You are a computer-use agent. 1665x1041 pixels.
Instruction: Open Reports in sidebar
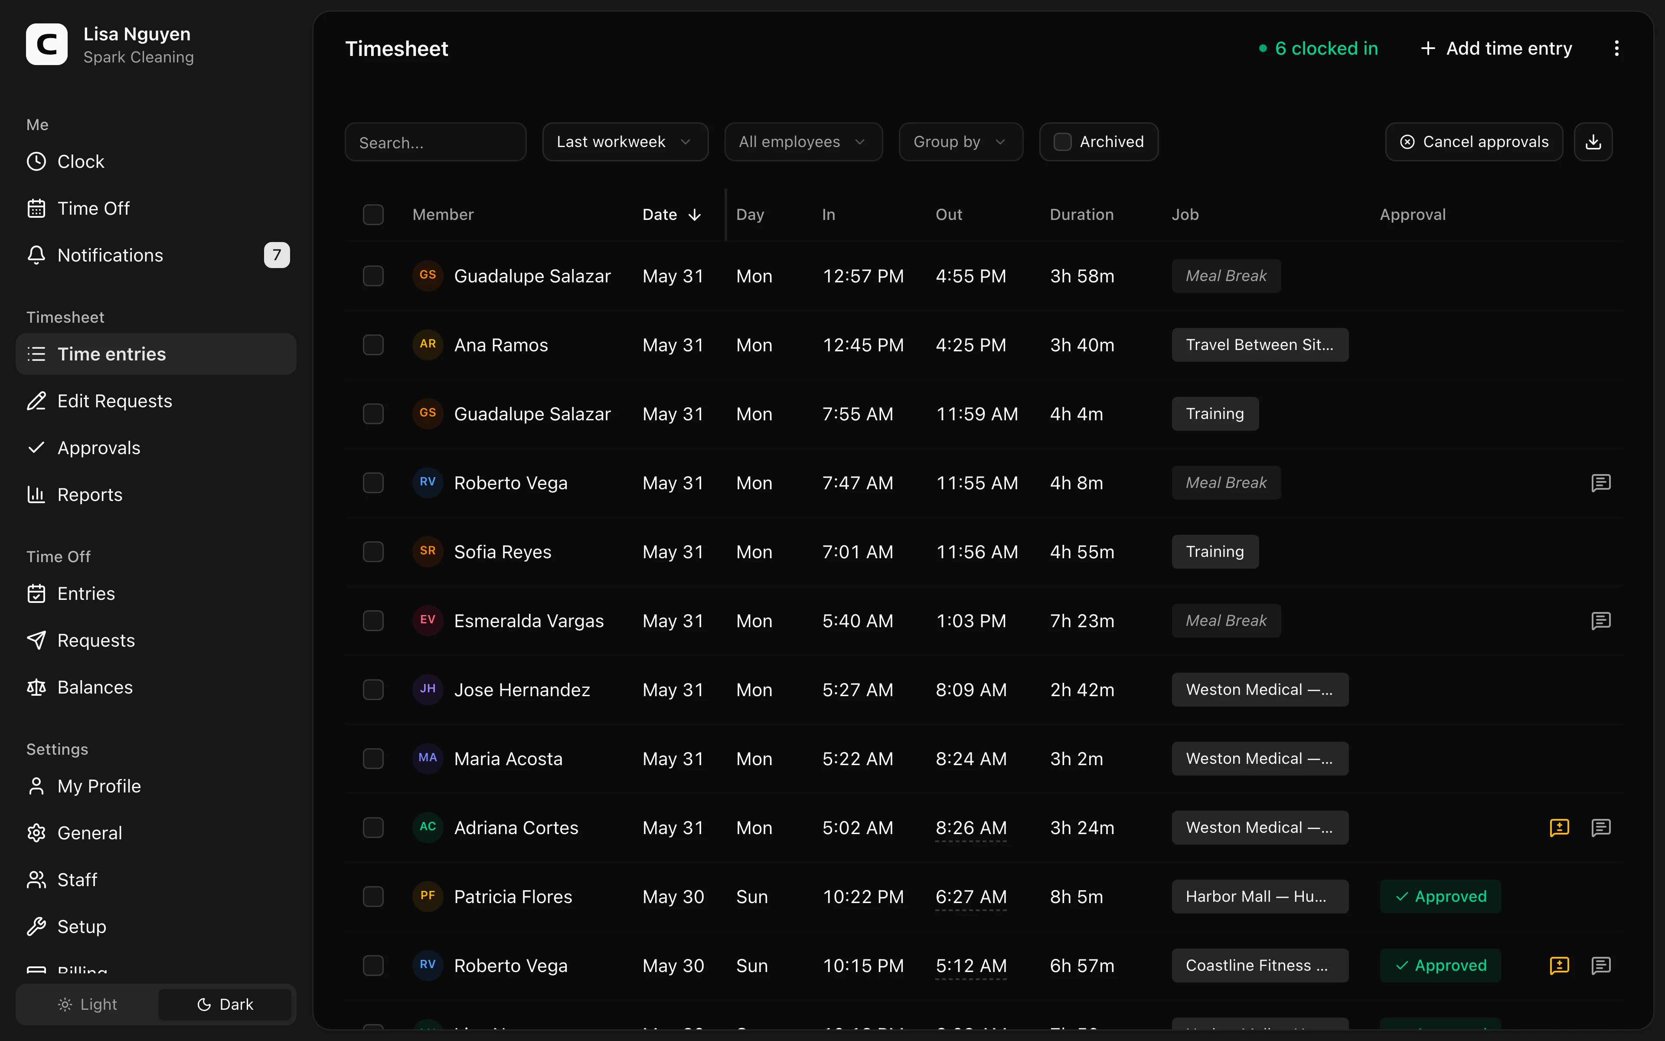tap(156, 494)
